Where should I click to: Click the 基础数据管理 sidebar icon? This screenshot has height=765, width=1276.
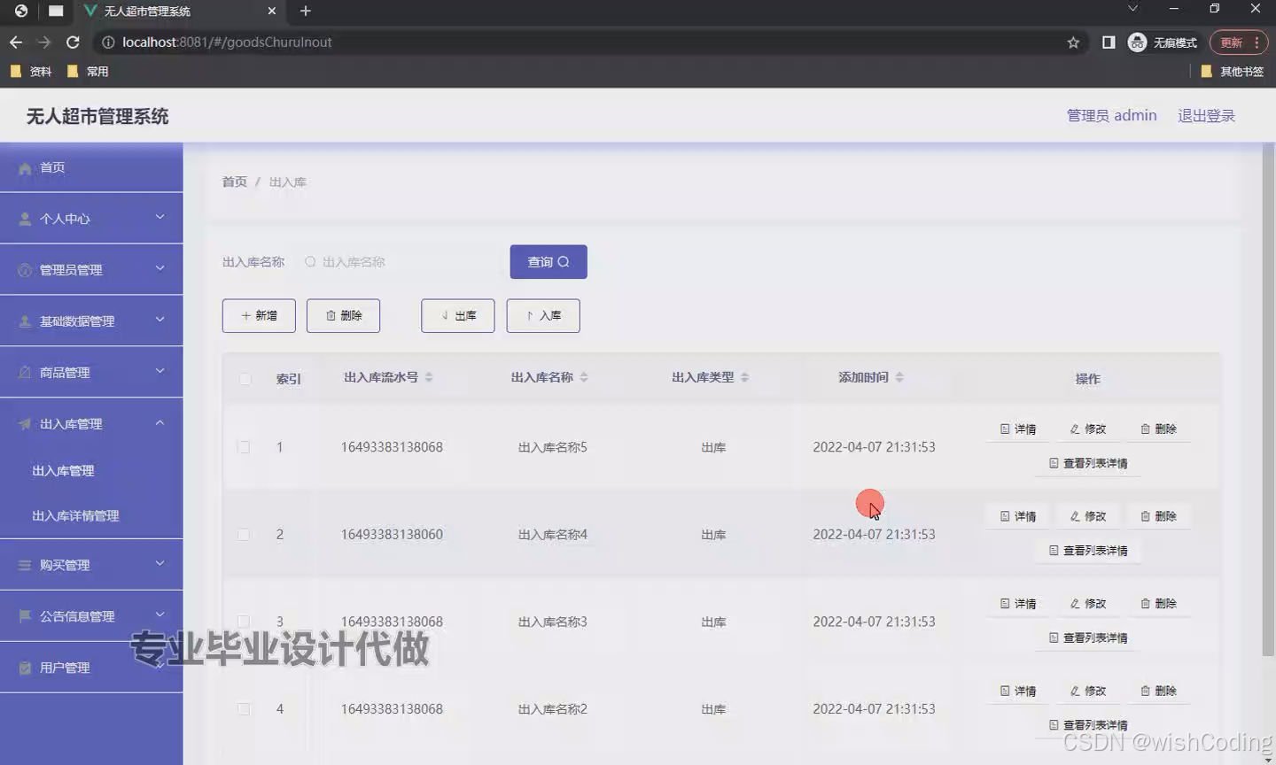tap(25, 321)
